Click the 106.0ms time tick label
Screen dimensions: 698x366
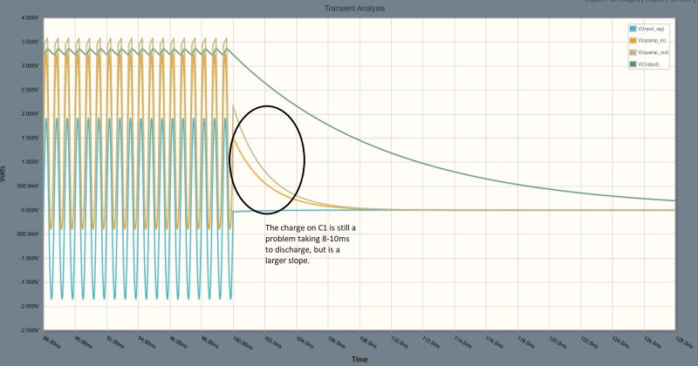pyautogui.click(x=336, y=342)
